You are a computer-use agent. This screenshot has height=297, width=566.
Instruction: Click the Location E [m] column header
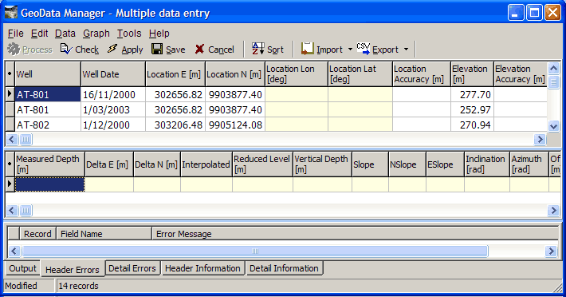pos(175,74)
